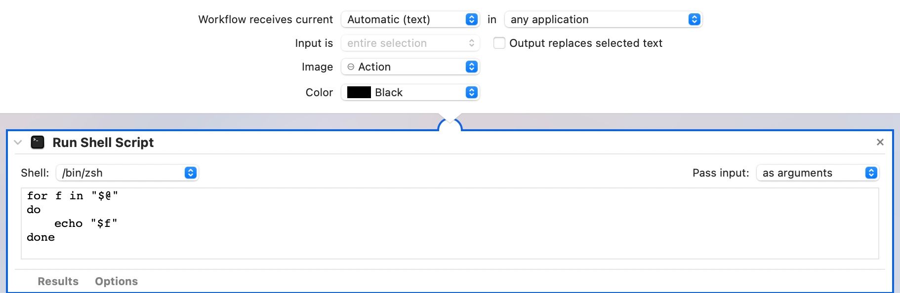Click the black color swatch
The height and width of the screenshot is (293, 900).
tap(359, 93)
